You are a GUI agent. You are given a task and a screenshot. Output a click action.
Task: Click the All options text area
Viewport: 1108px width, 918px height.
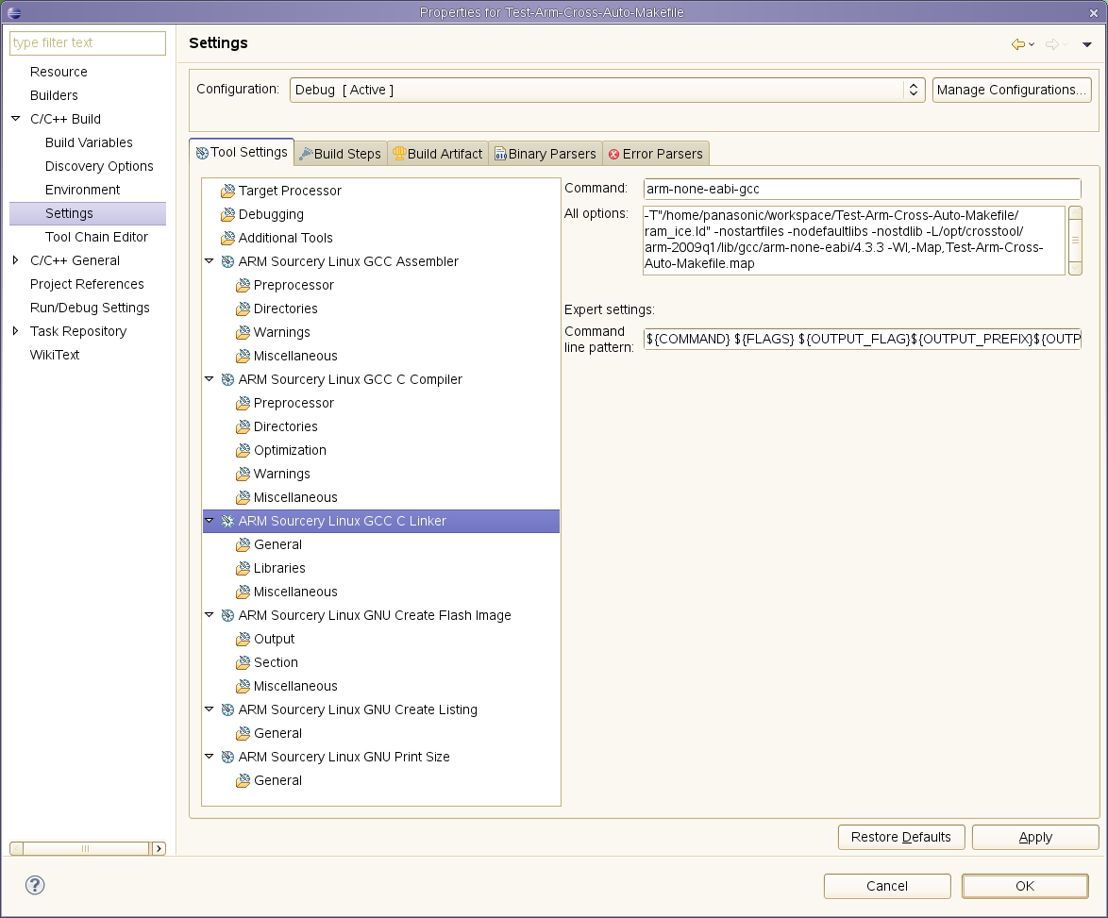tap(853, 240)
